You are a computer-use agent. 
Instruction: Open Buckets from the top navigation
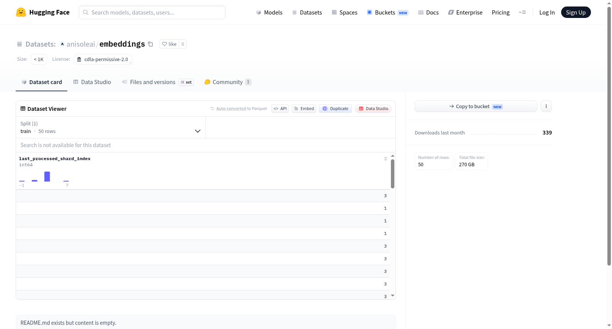(387, 13)
